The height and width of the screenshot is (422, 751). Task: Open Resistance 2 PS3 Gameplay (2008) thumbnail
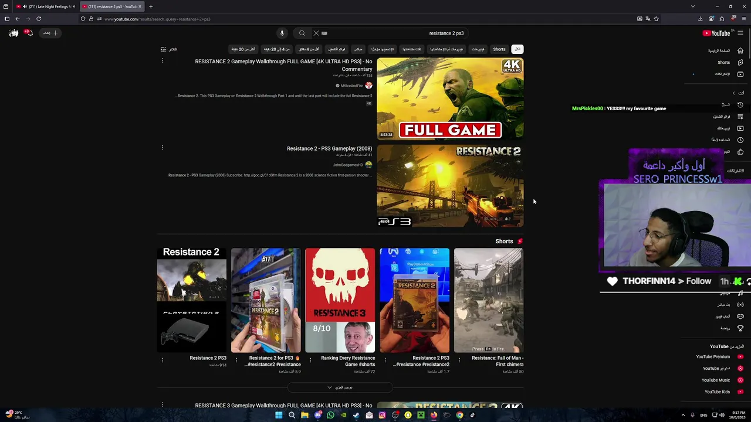(x=450, y=186)
